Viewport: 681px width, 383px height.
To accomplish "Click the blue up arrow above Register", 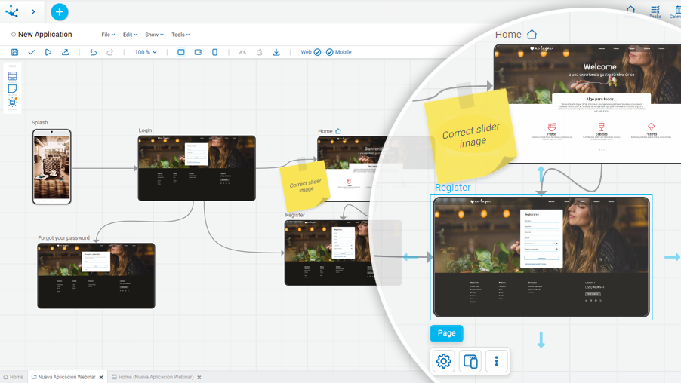I will pyautogui.click(x=541, y=174).
